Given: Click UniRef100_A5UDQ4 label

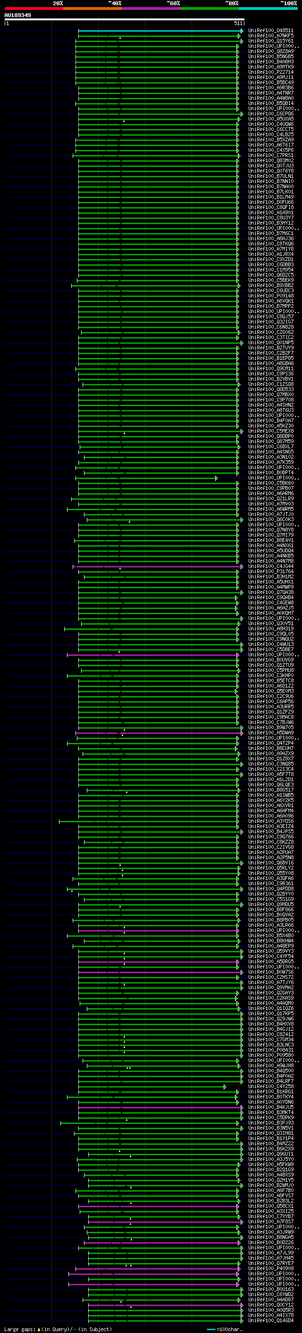Looking at the screenshot, I should [x=270, y=550].
